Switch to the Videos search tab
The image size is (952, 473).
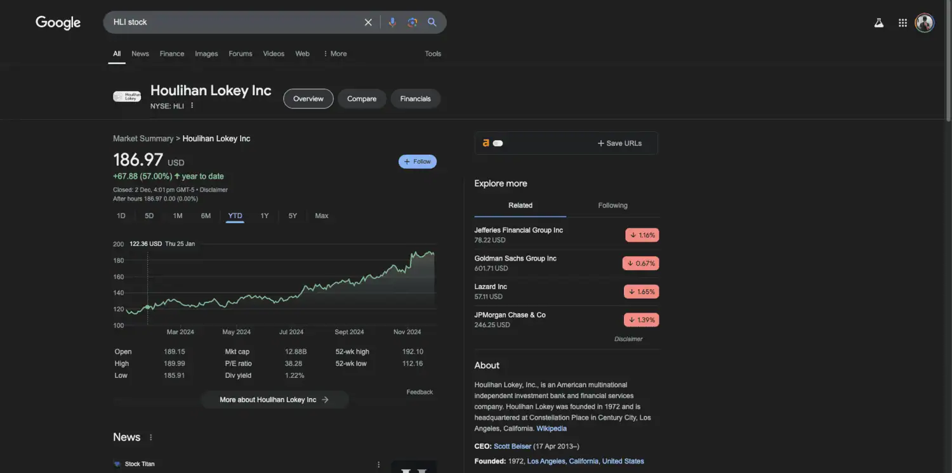tap(274, 54)
